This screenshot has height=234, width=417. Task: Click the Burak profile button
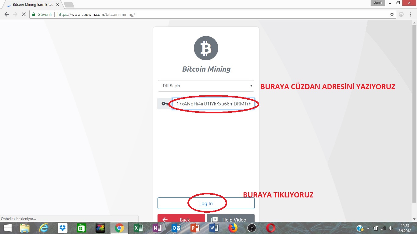pos(378,3)
